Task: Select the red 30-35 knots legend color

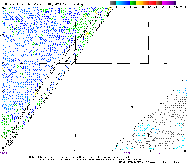Action: tap(153, 3)
